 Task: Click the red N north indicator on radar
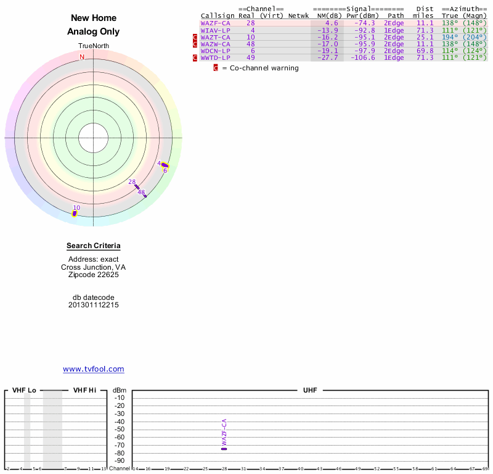pos(82,57)
